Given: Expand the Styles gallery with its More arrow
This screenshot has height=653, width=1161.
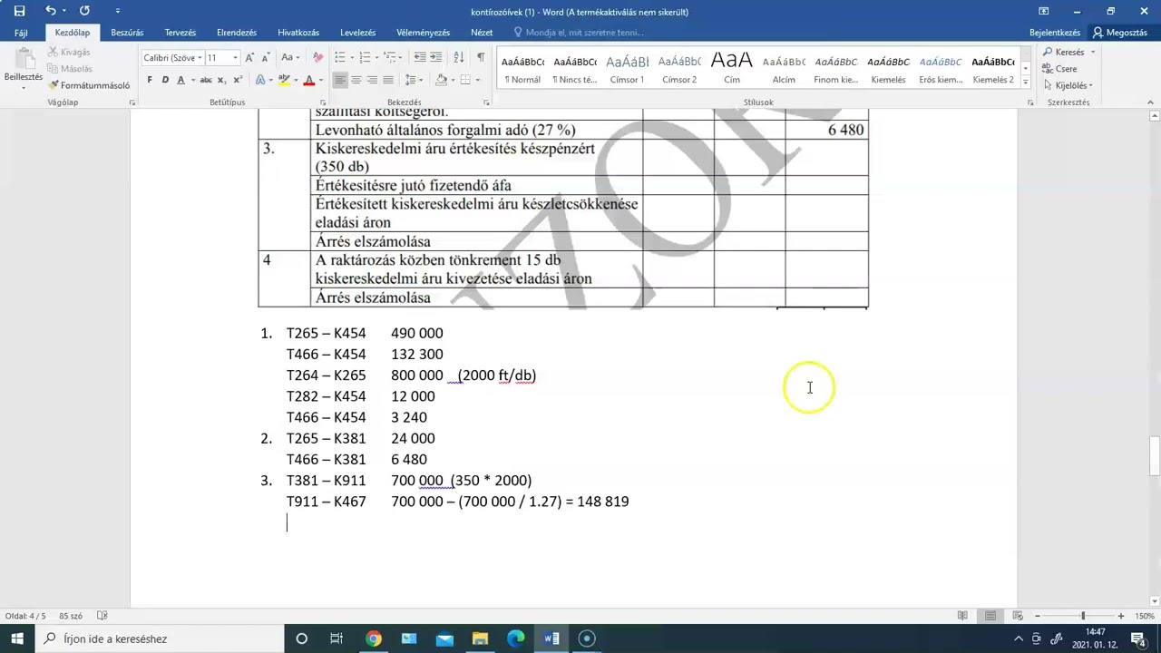Looking at the screenshot, I should 1026,83.
